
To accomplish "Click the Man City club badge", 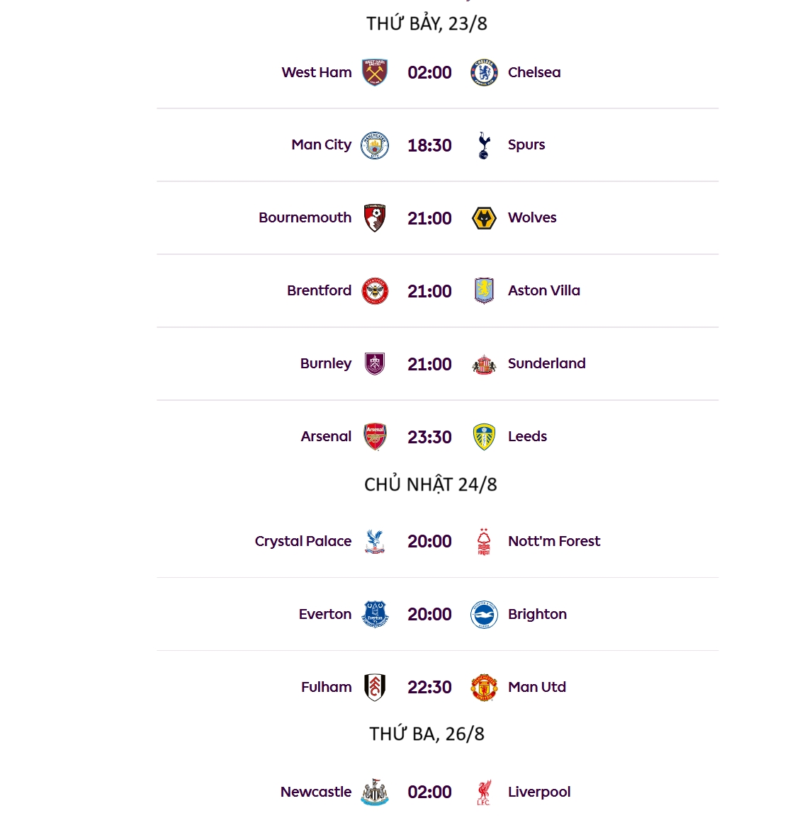I will pyautogui.click(x=375, y=145).
